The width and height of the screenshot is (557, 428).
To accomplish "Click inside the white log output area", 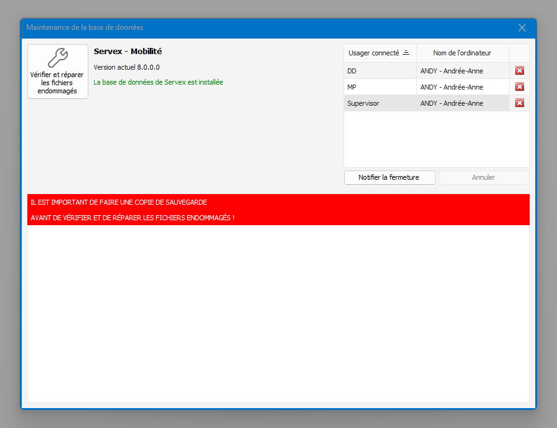I will [x=278, y=311].
